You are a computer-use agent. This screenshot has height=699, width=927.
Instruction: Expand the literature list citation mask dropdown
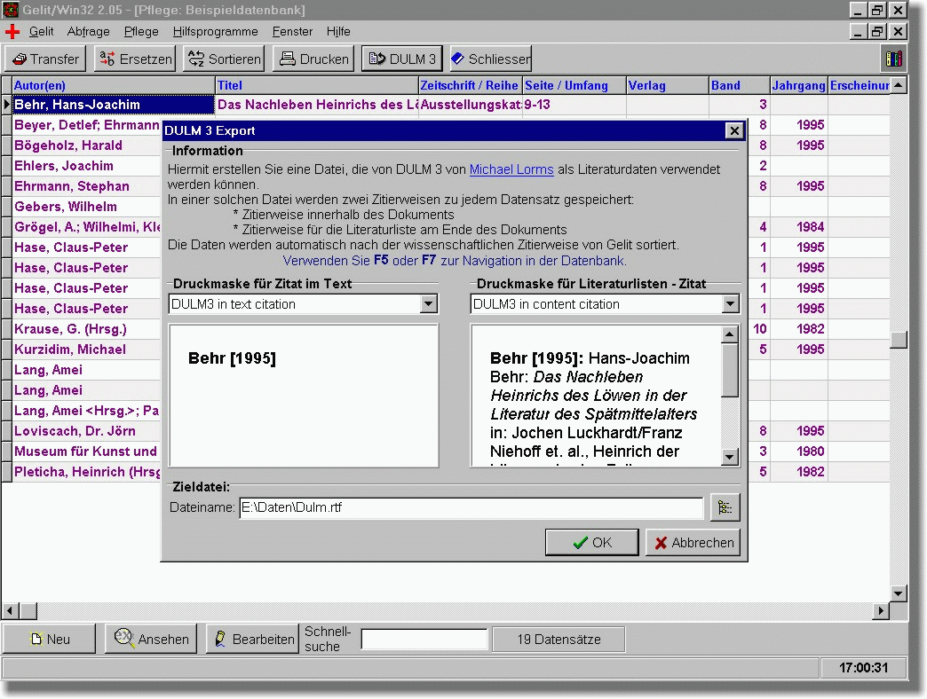coord(731,304)
